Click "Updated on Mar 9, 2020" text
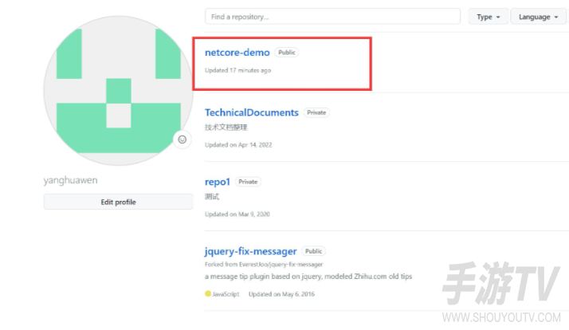 [237, 214]
